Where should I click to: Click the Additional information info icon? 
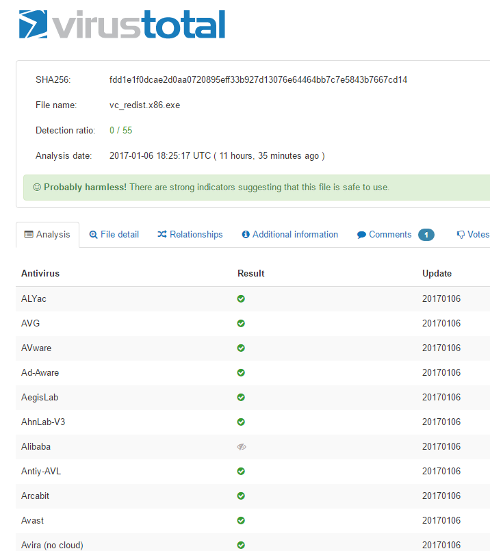[x=246, y=234]
